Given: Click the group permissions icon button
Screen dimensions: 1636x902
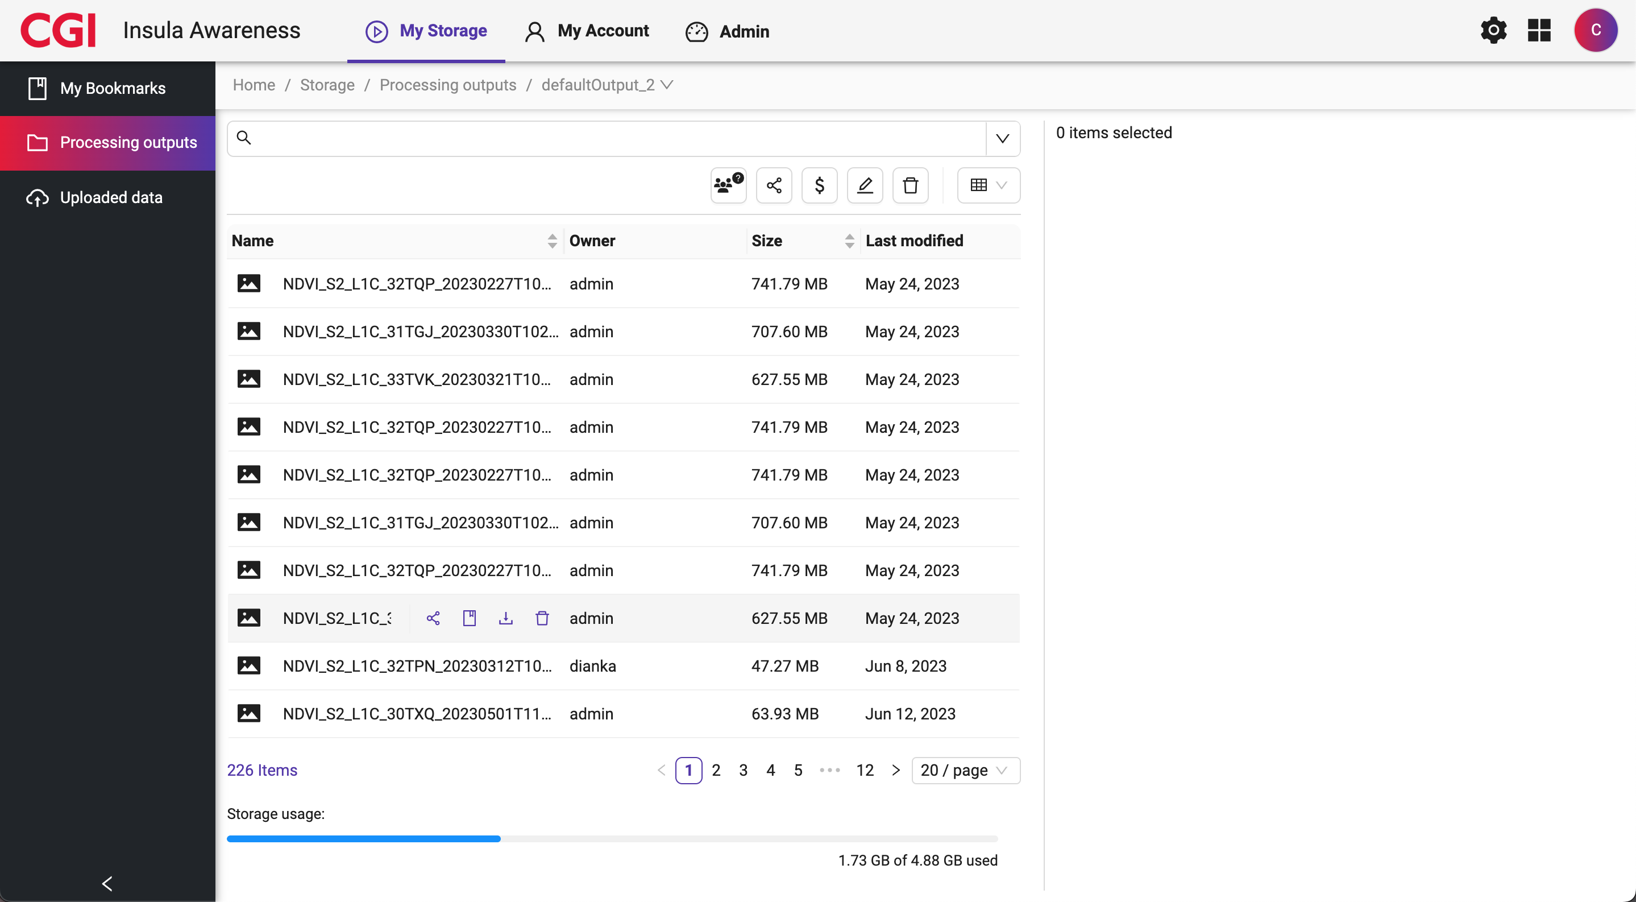Looking at the screenshot, I should pyautogui.click(x=728, y=185).
